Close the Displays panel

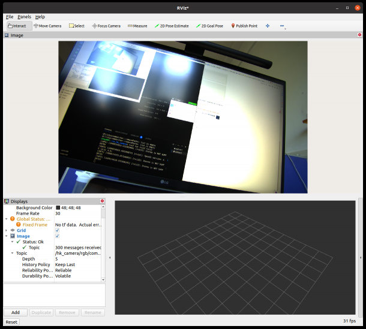pos(102,201)
